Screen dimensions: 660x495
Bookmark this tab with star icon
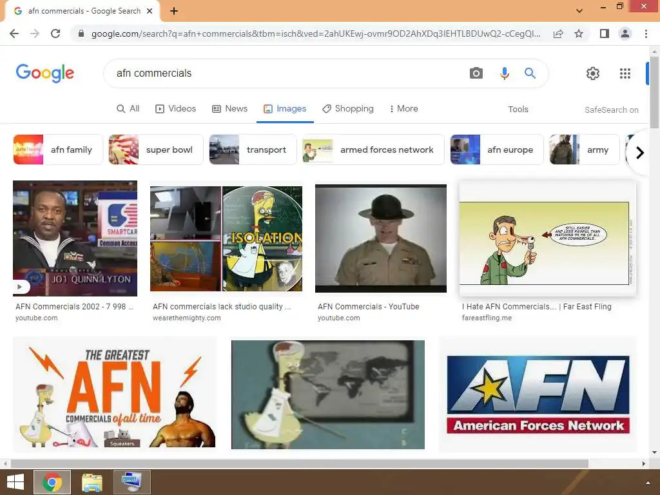[x=579, y=34]
